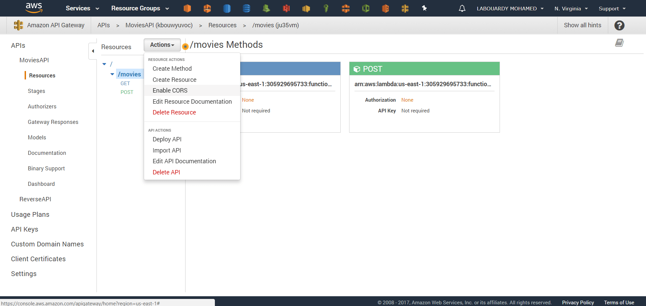Screen dimensions: 646x306
Task: Select the POST method under /movies
Action: tap(127, 92)
